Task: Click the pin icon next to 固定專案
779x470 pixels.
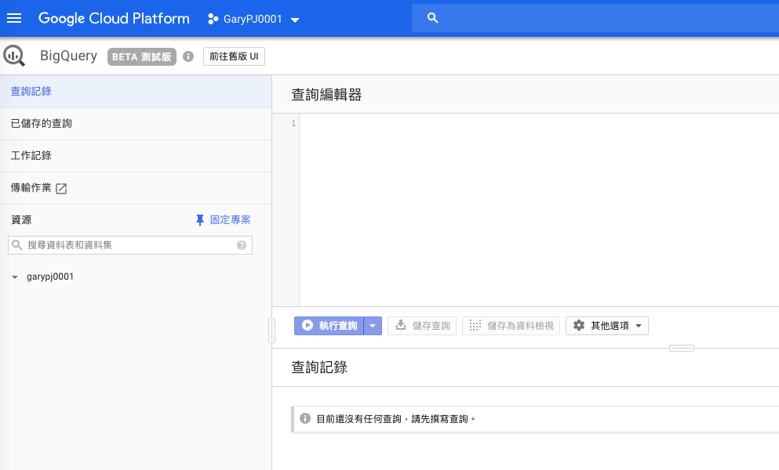Action: pyautogui.click(x=200, y=220)
